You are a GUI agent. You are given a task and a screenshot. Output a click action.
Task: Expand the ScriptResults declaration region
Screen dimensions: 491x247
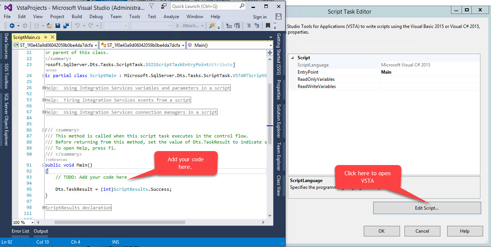(x=44, y=208)
